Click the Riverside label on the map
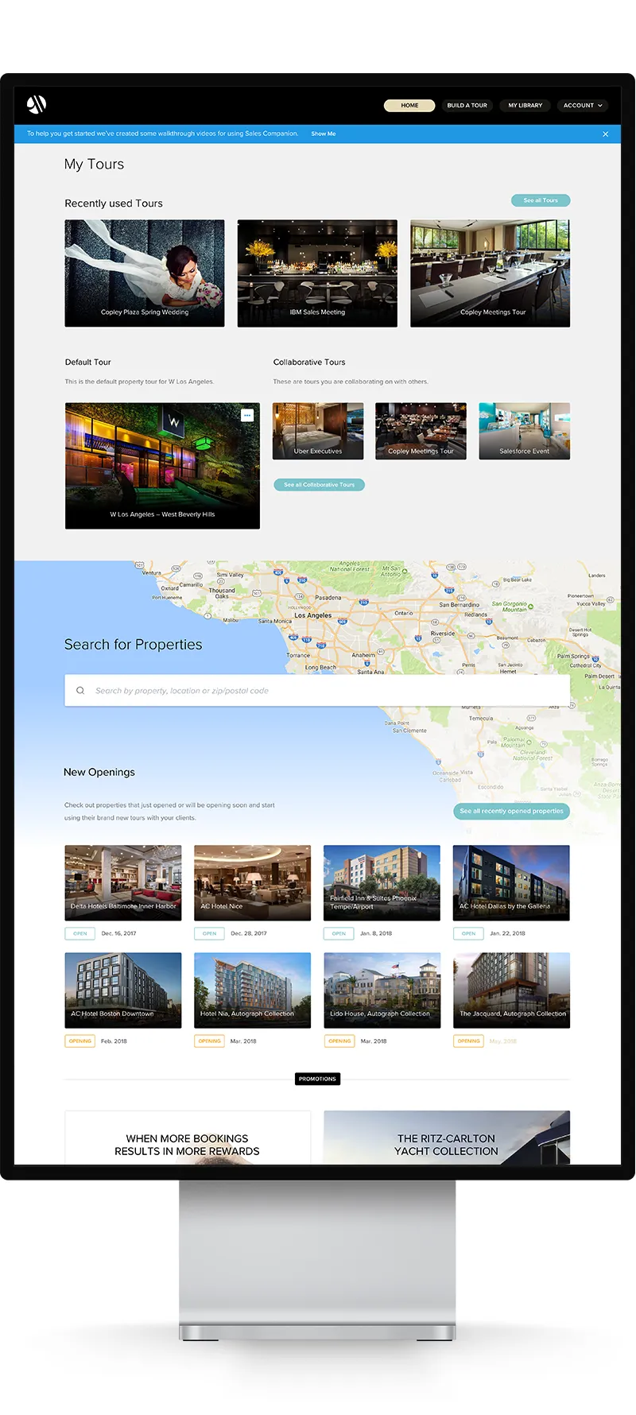The width and height of the screenshot is (636, 1415). pos(443,634)
